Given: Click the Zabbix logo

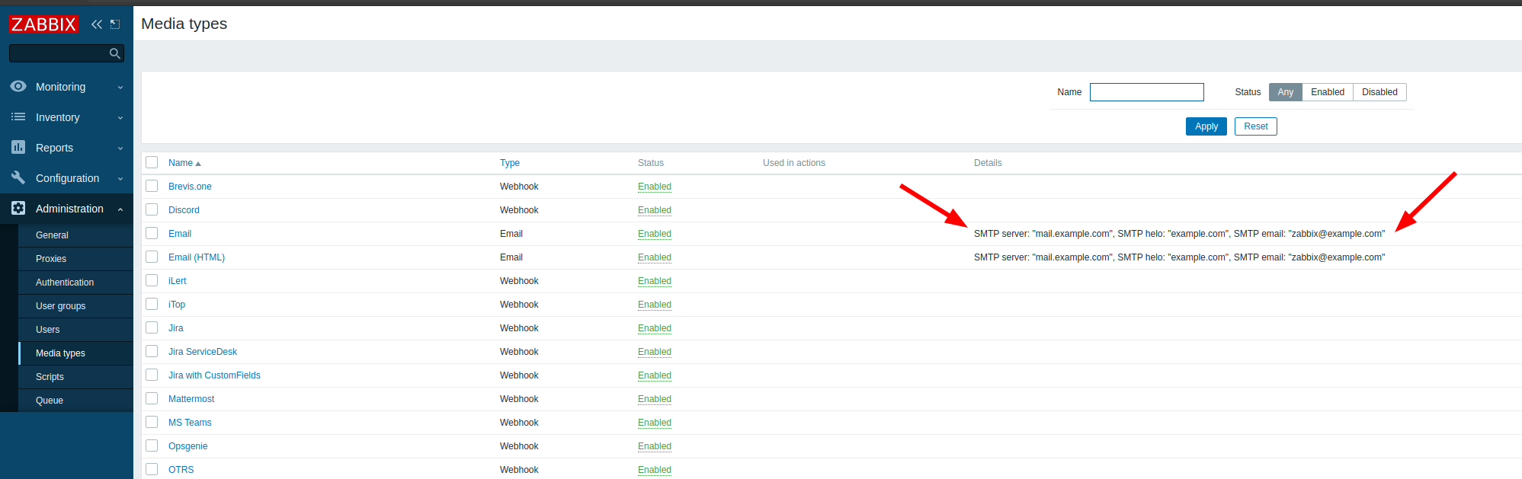Looking at the screenshot, I should tap(43, 24).
